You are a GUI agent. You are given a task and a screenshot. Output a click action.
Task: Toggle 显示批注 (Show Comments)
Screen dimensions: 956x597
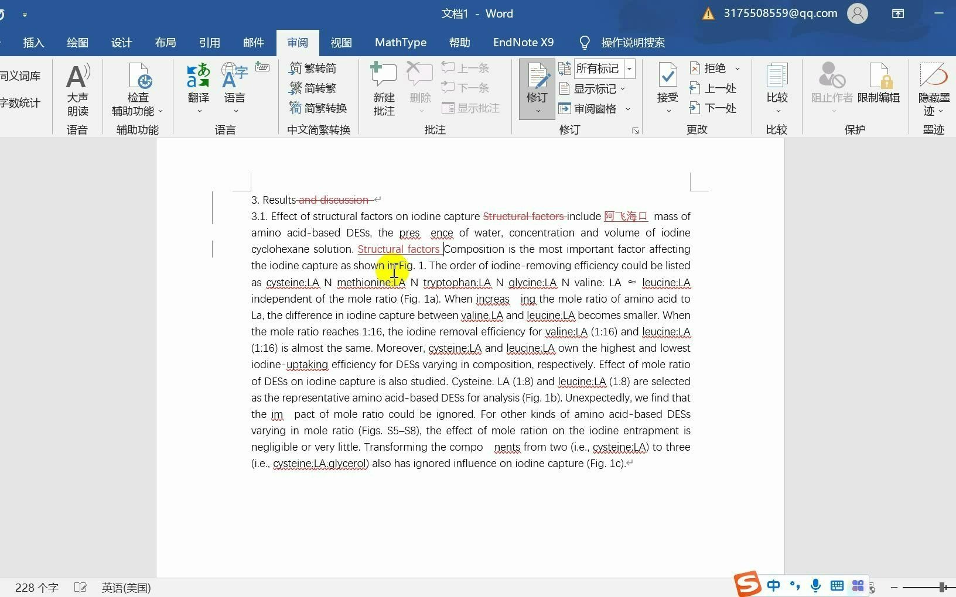coord(470,108)
